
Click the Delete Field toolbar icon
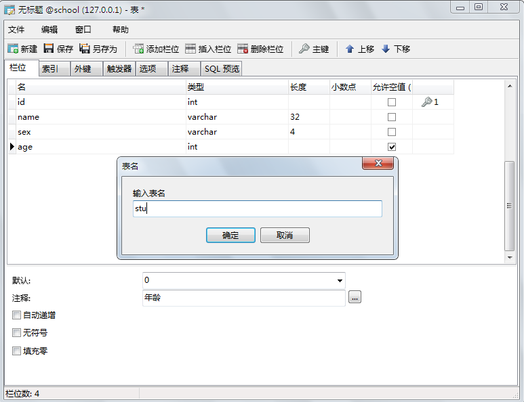(243, 49)
